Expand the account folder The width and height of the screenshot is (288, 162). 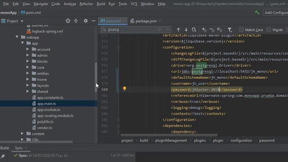27,49
